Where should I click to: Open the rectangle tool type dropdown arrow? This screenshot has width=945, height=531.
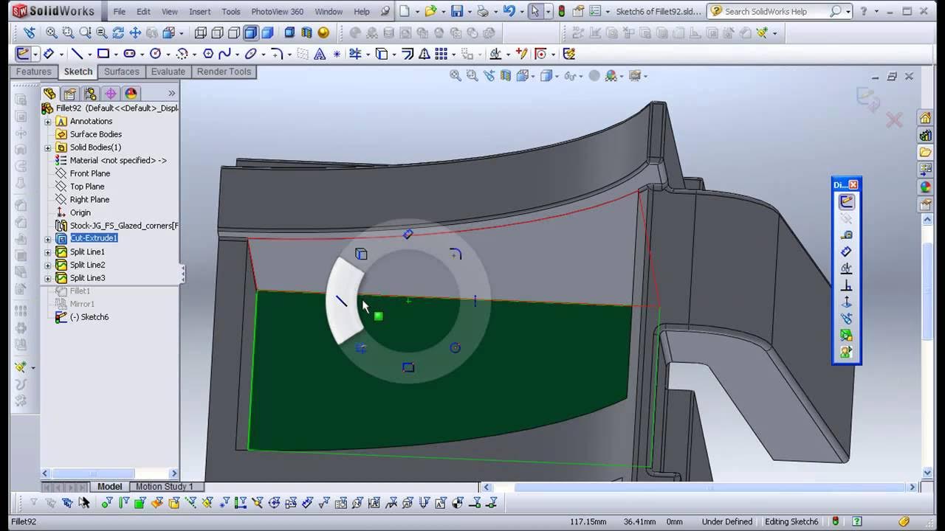click(x=115, y=55)
